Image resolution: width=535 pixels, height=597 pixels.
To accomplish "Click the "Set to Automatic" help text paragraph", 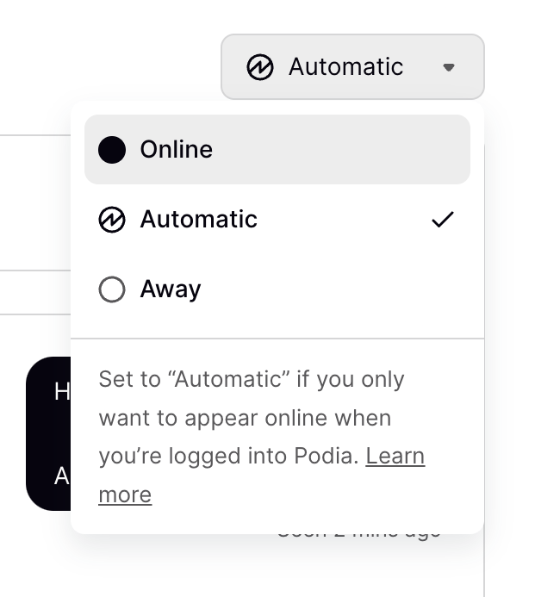I will click(250, 418).
